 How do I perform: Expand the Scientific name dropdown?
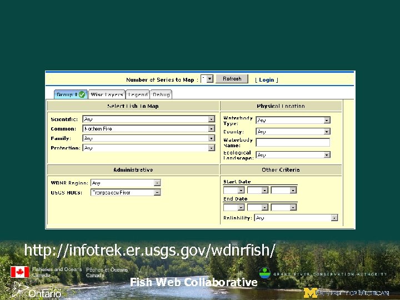[x=149, y=119]
